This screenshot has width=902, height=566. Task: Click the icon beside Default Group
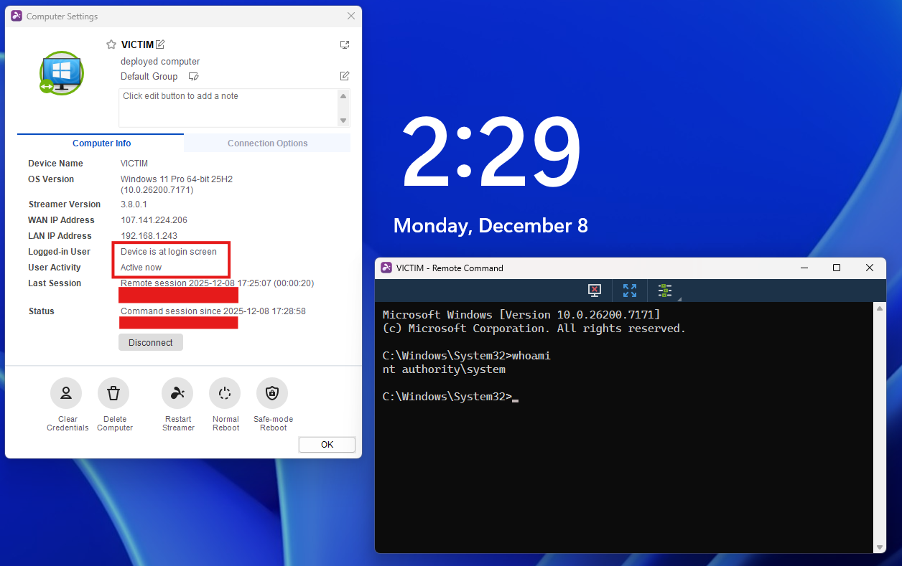point(193,77)
